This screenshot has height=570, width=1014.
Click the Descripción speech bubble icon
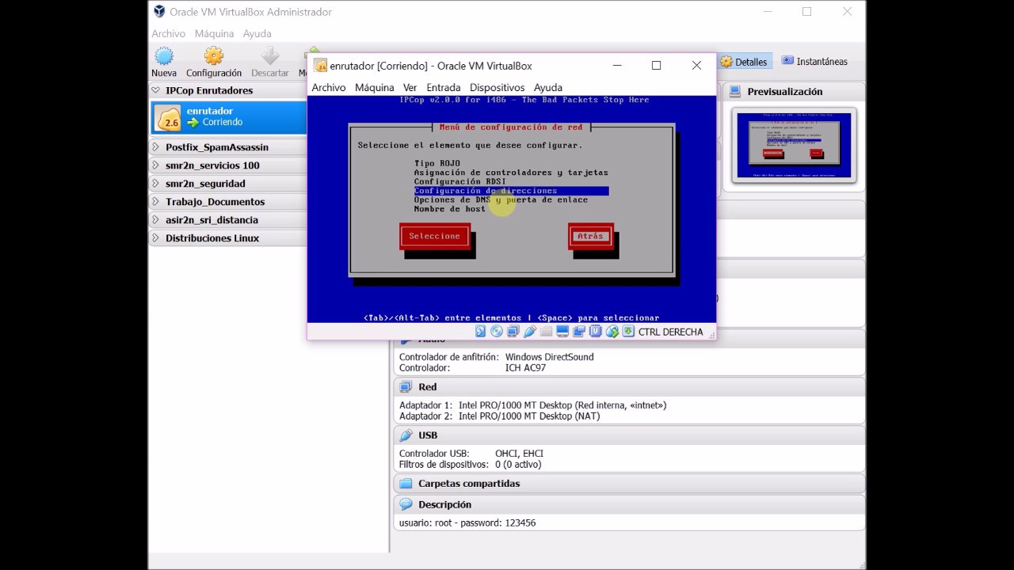pyautogui.click(x=406, y=504)
